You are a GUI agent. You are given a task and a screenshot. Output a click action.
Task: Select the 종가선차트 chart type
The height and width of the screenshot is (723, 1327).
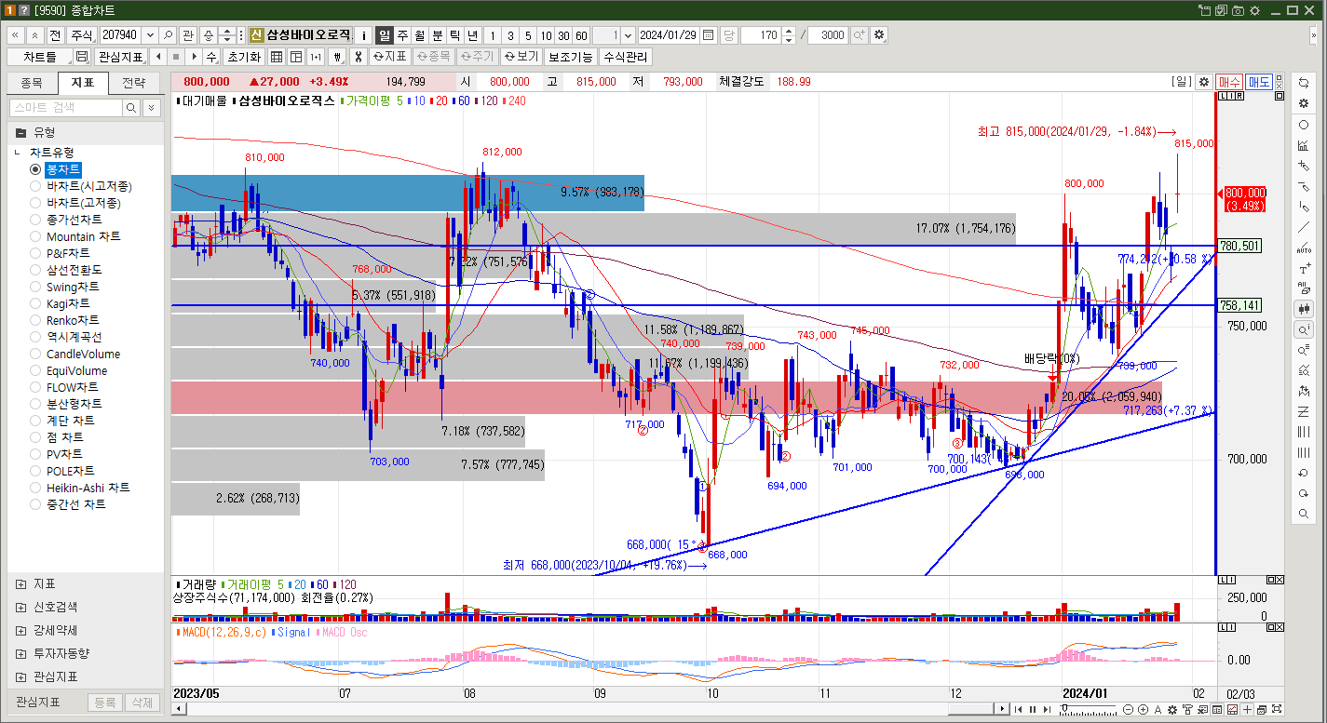click(65, 220)
